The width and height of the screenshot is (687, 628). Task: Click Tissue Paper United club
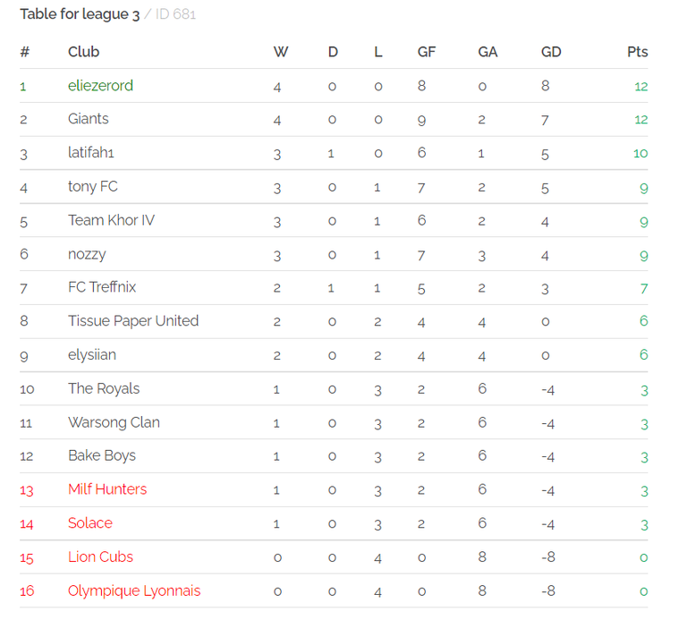pyautogui.click(x=133, y=321)
